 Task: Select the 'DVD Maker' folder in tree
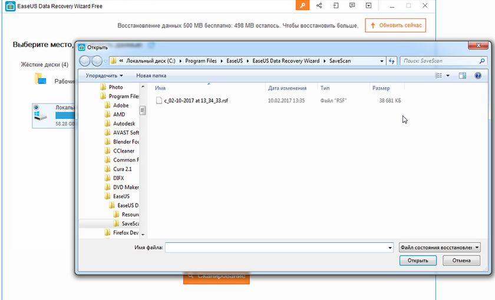click(126, 187)
